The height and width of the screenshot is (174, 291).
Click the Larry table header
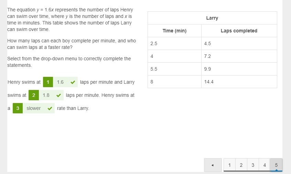pos(212,18)
